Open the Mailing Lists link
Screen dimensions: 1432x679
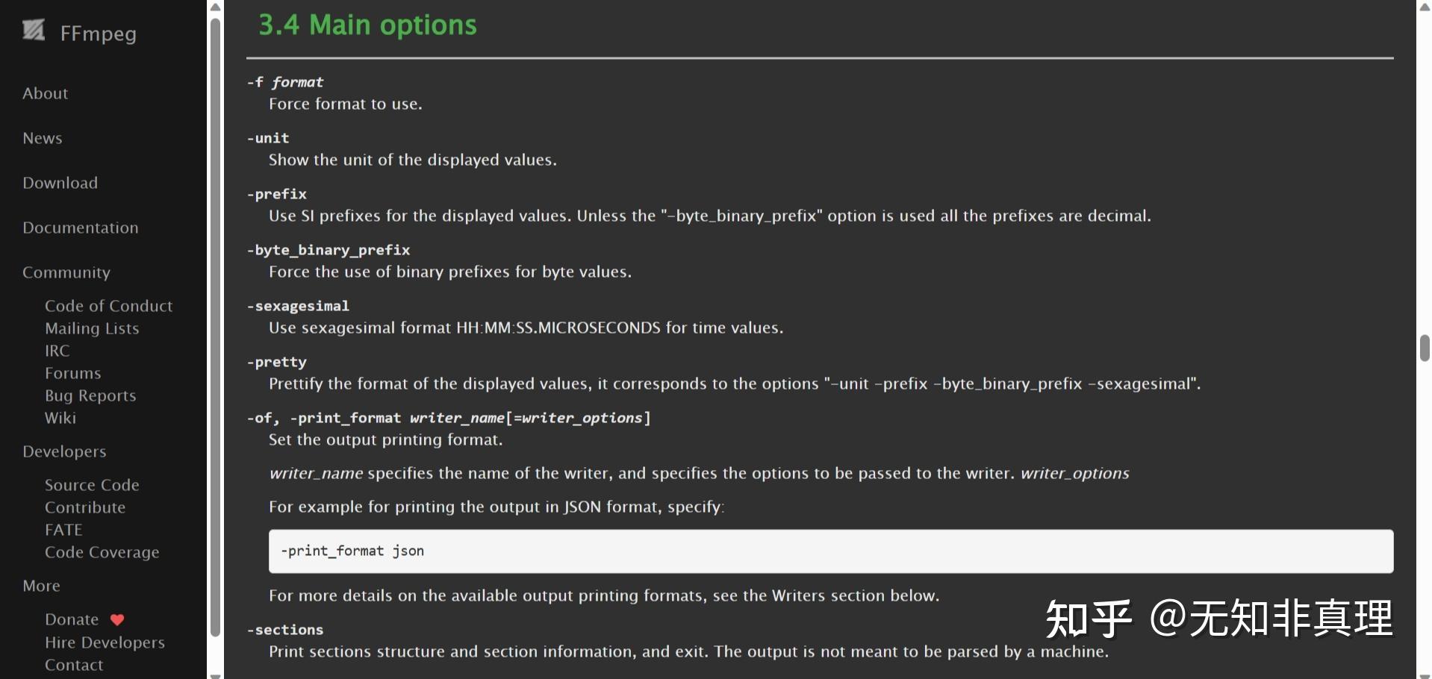[x=92, y=328]
